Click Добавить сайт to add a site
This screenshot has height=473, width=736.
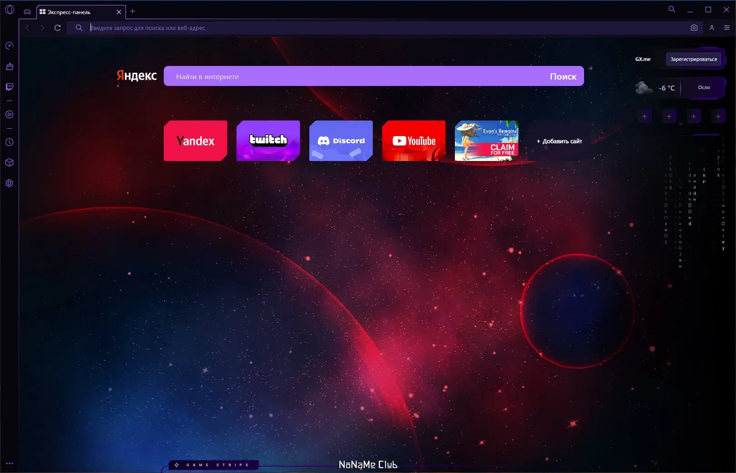[560, 141]
